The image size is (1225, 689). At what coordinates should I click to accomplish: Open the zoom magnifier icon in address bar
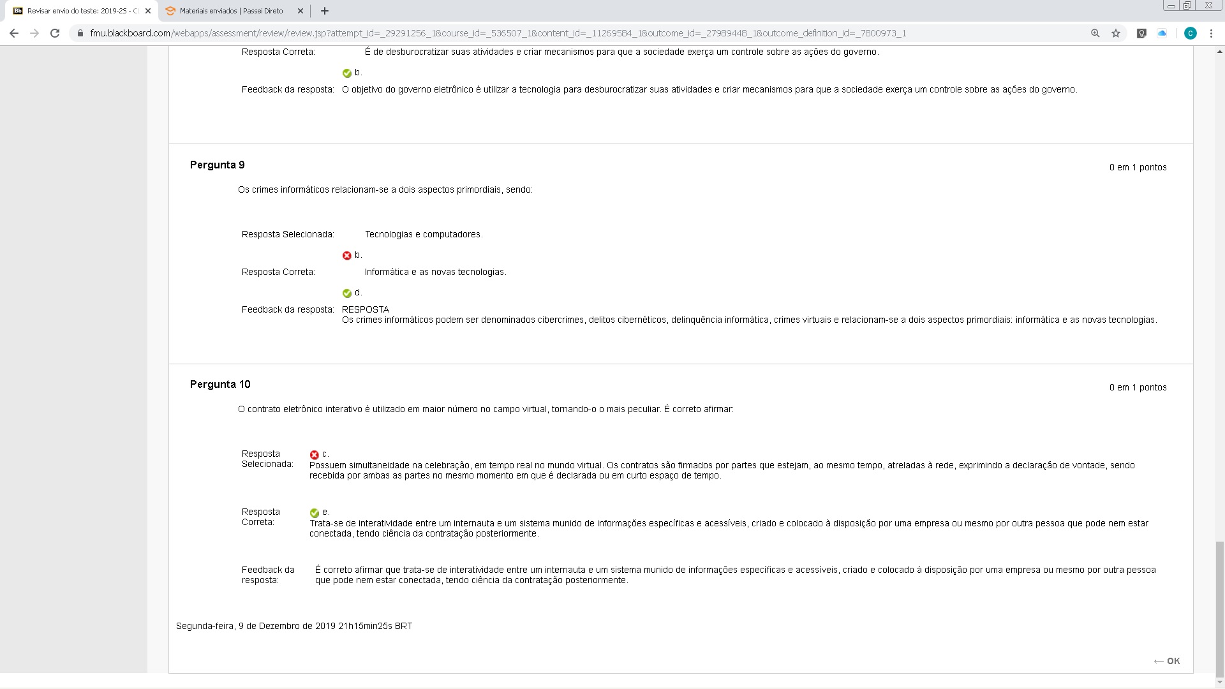(x=1095, y=33)
